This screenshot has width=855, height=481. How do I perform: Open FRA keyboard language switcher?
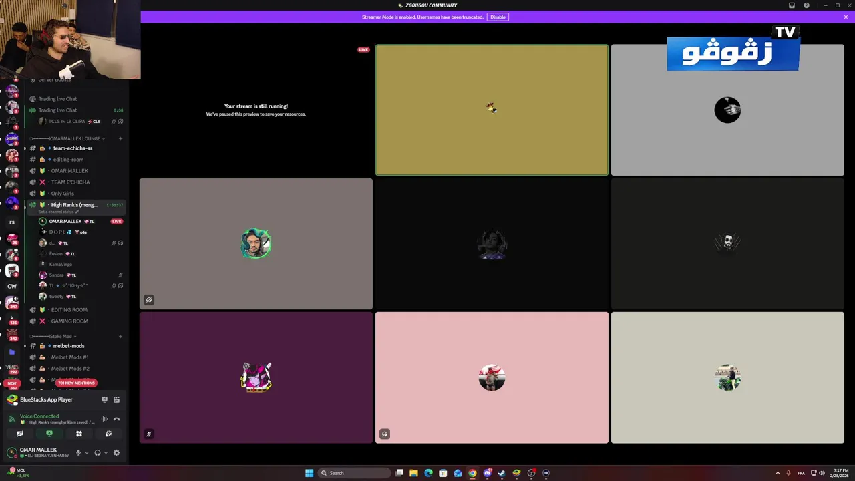pos(801,473)
